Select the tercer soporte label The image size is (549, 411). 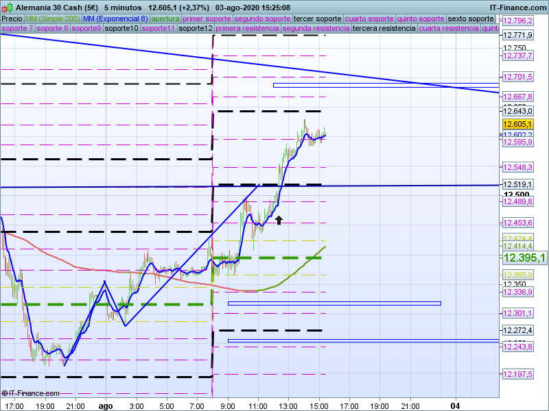point(317,18)
